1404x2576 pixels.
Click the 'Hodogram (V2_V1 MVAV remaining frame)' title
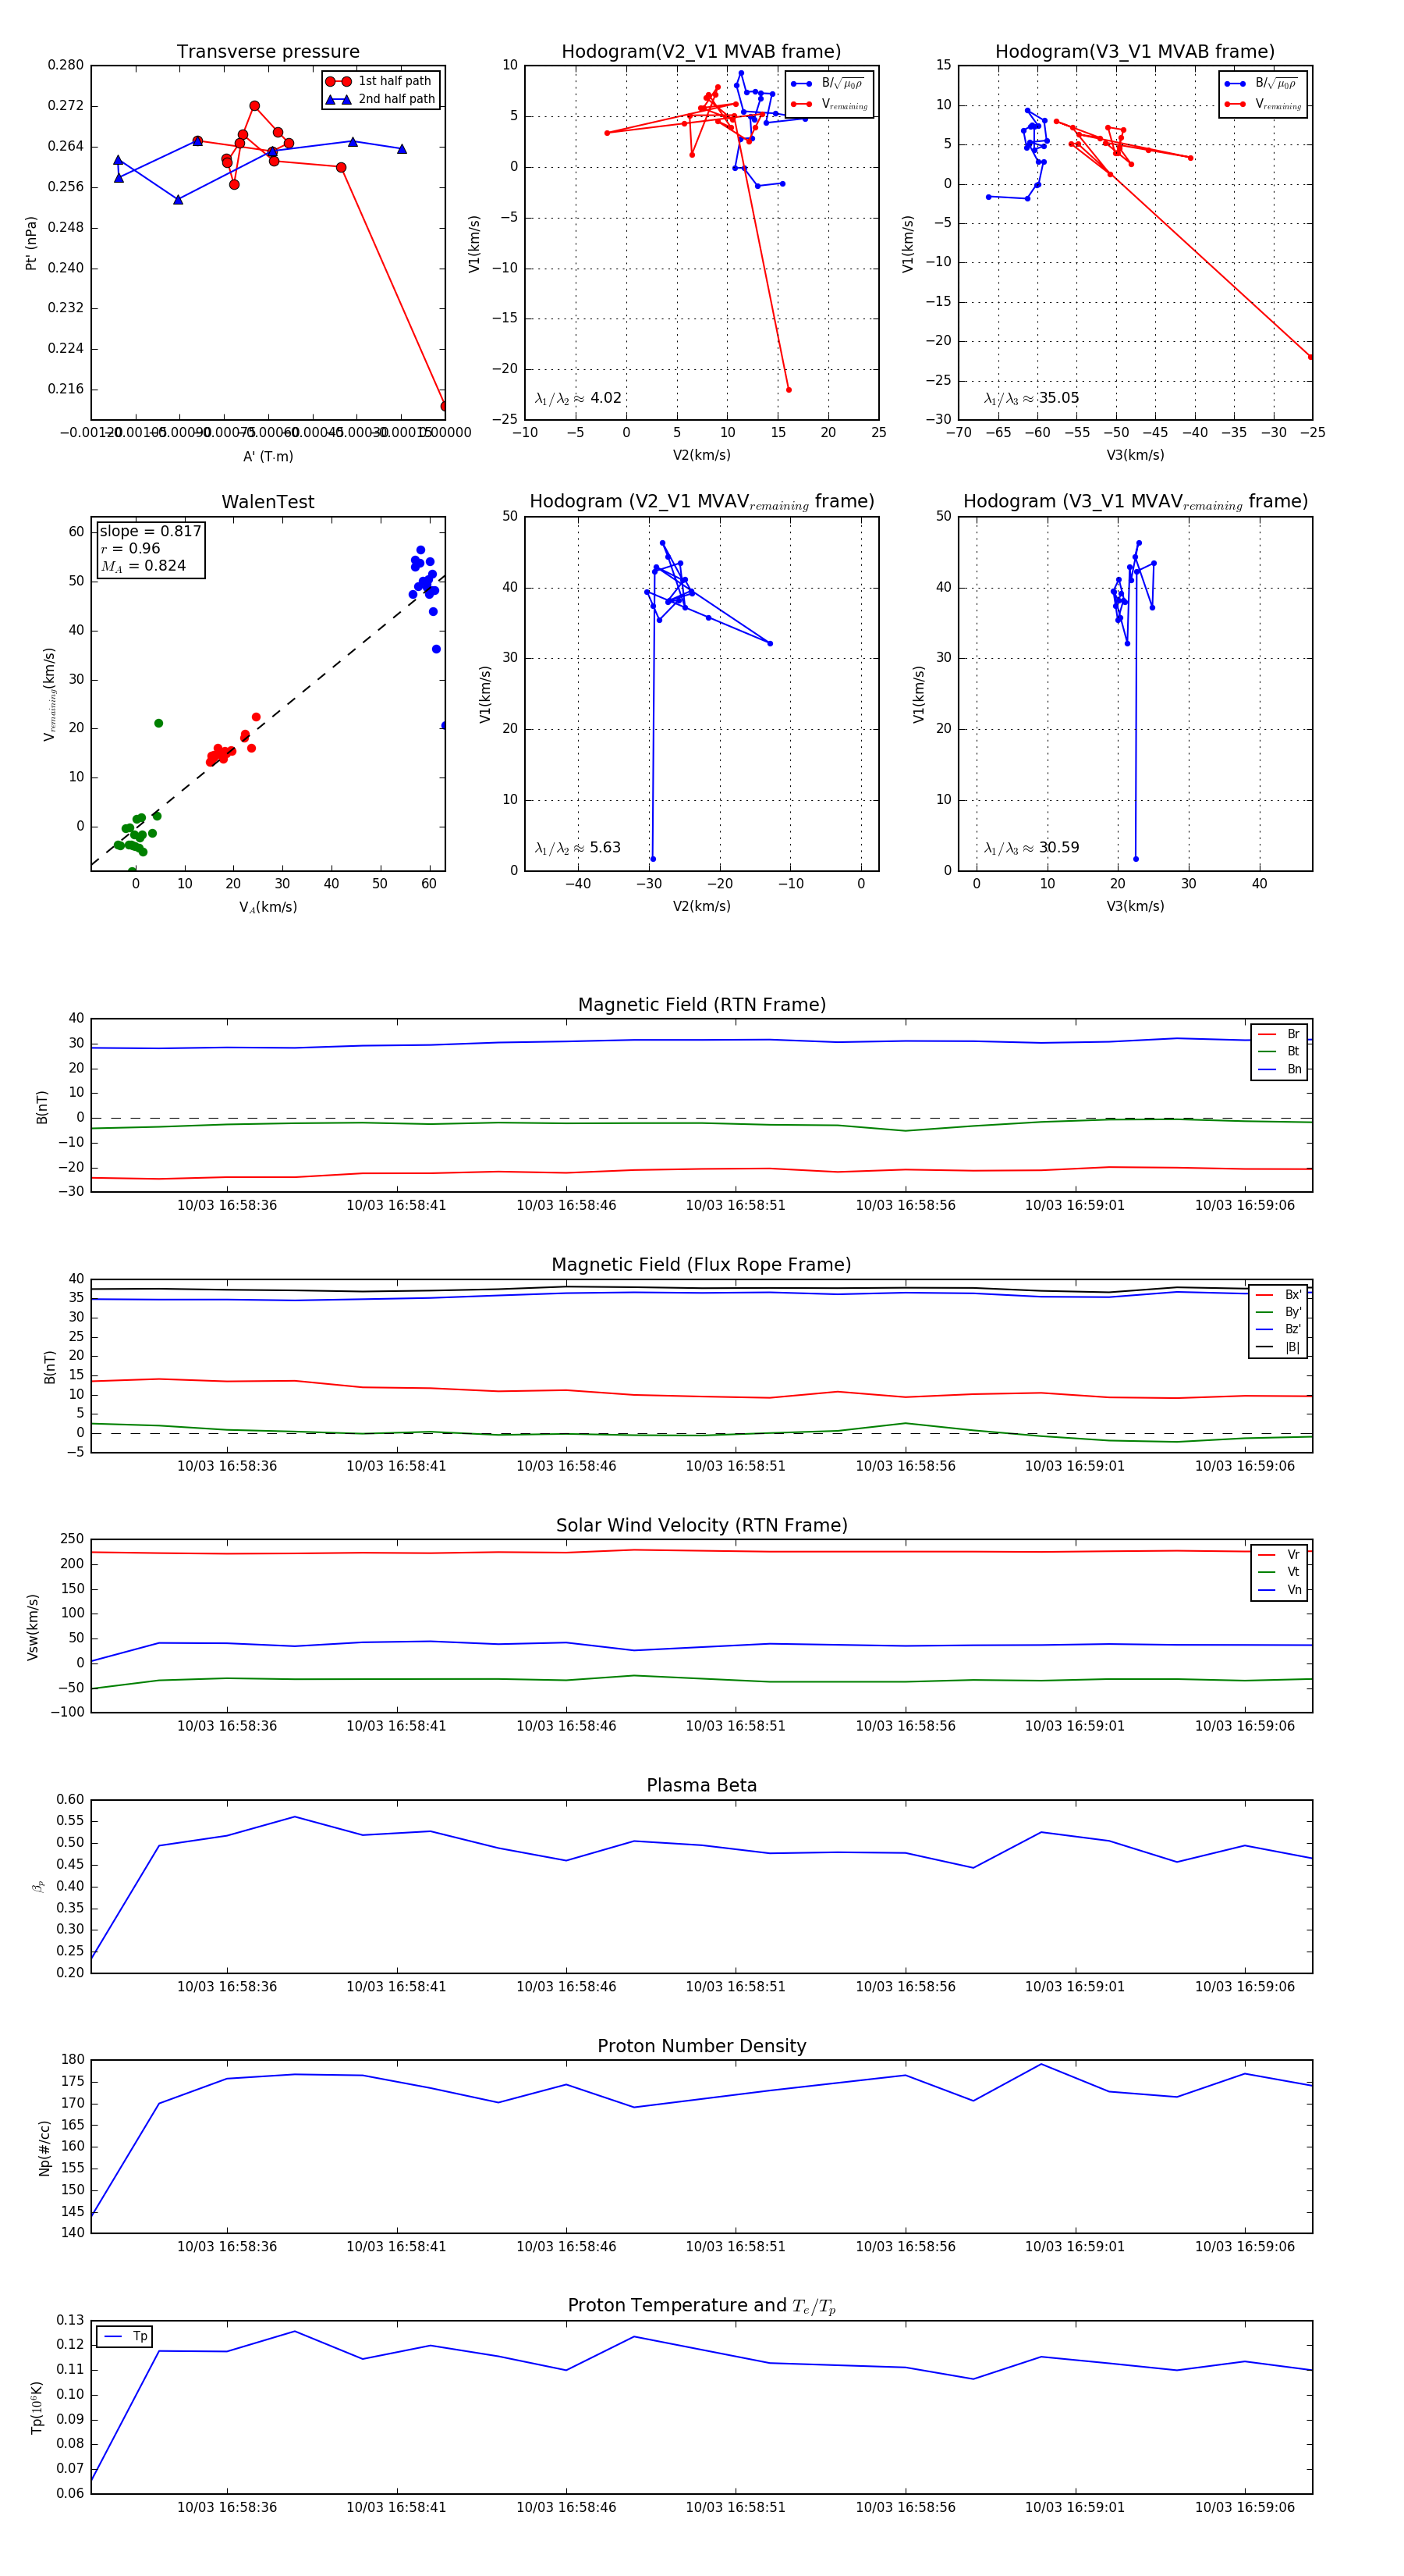pyautogui.click(x=701, y=502)
